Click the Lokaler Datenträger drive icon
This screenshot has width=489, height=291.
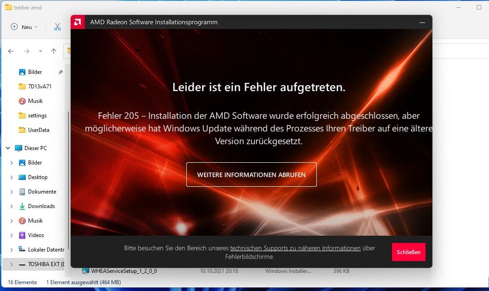tap(22, 249)
